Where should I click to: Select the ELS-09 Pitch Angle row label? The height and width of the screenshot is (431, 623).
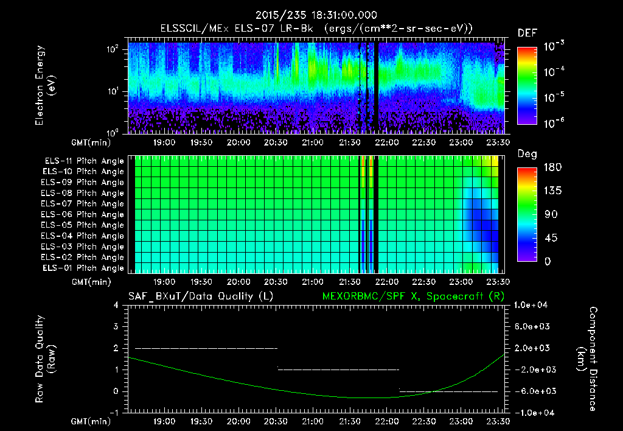pyautogui.click(x=83, y=183)
